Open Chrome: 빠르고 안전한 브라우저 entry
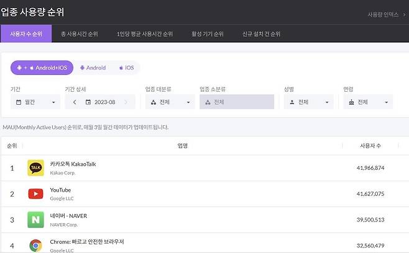The image size is (409, 253). 87,242
